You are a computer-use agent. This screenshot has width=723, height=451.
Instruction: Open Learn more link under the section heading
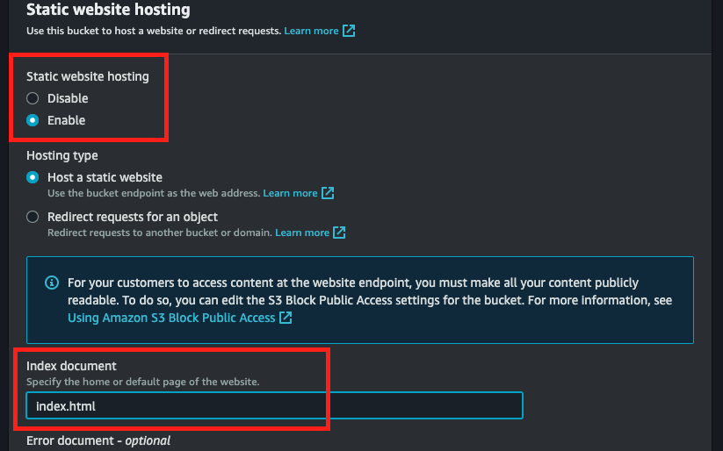311,31
